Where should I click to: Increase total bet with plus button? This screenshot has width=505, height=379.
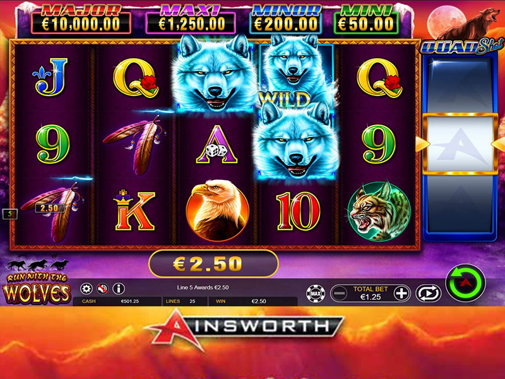pos(401,293)
